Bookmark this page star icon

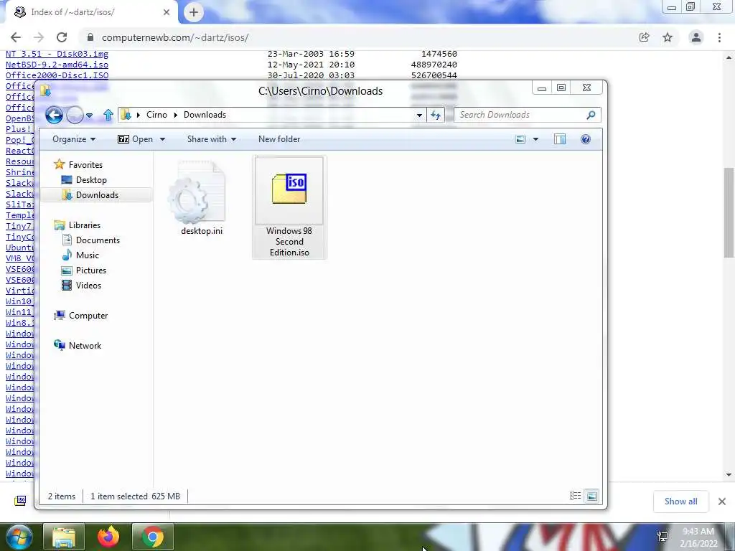coord(668,37)
